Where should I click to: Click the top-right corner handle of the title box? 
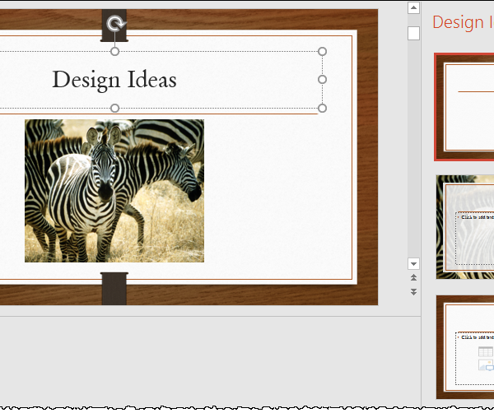coord(322,51)
